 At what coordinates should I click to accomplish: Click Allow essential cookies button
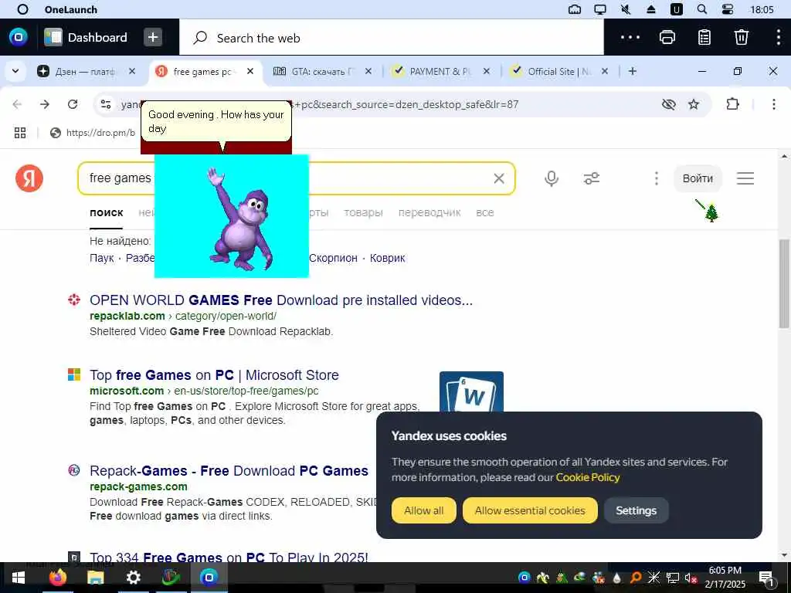pyautogui.click(x=530, y=510)
